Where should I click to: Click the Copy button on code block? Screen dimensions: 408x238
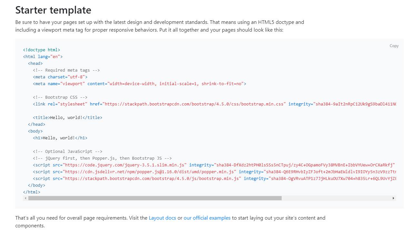coord(394,46)
